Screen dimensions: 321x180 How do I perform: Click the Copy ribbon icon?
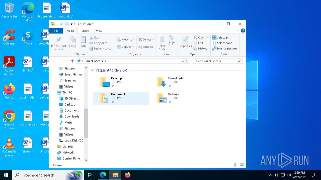point(72,42)
